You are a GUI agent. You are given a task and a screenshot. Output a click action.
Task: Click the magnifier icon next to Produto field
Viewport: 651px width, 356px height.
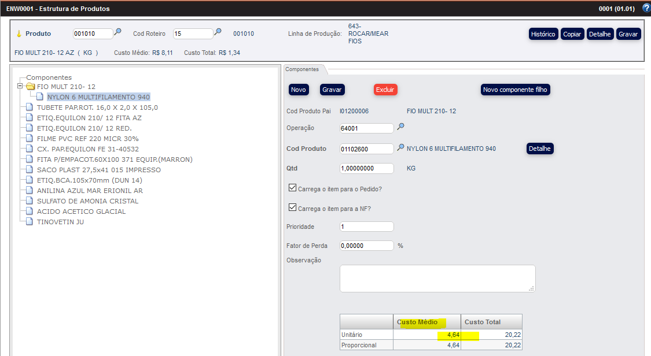tap(117, 32)
